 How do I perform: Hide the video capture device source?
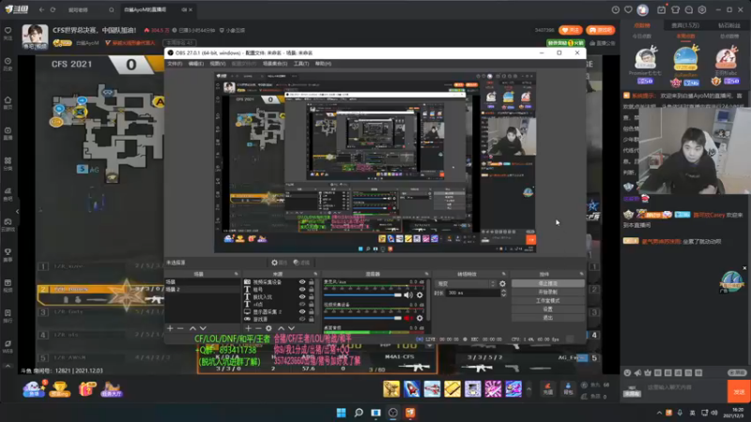[x=302, y=282]
